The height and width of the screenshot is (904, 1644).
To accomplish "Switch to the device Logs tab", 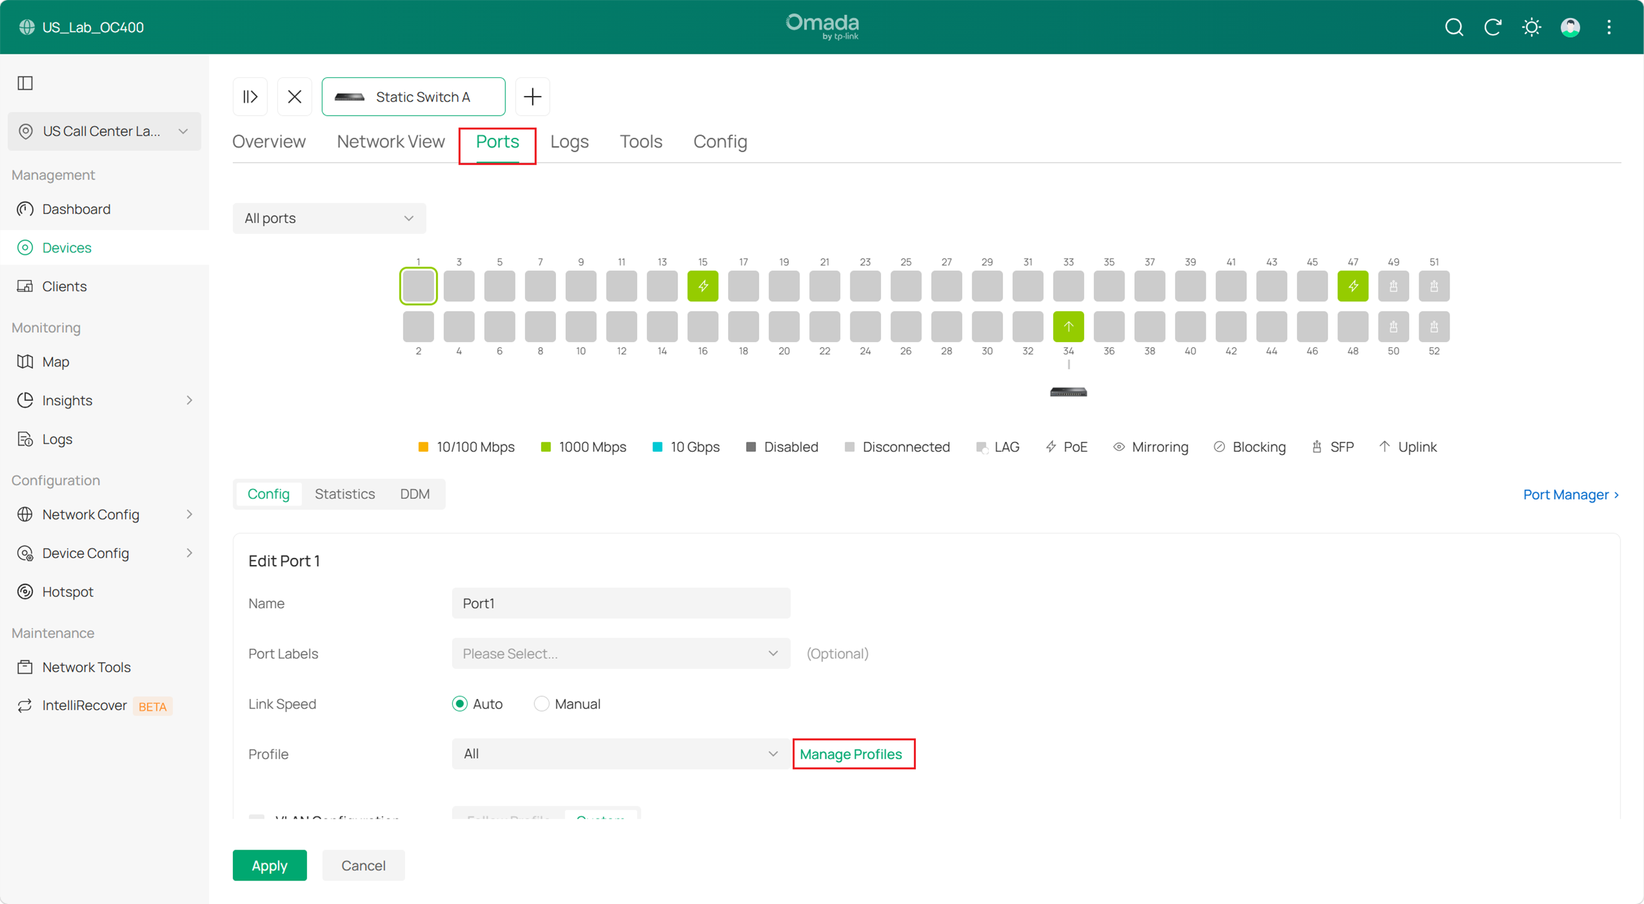I will click(x=569, y=142).
